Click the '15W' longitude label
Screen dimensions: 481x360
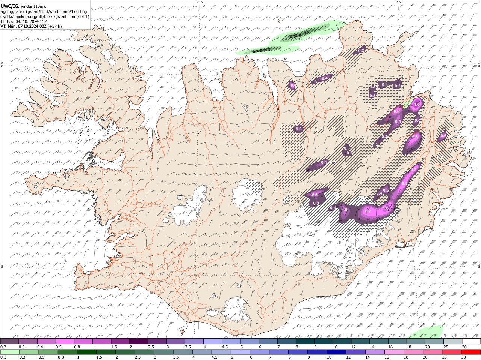(398, 2)
